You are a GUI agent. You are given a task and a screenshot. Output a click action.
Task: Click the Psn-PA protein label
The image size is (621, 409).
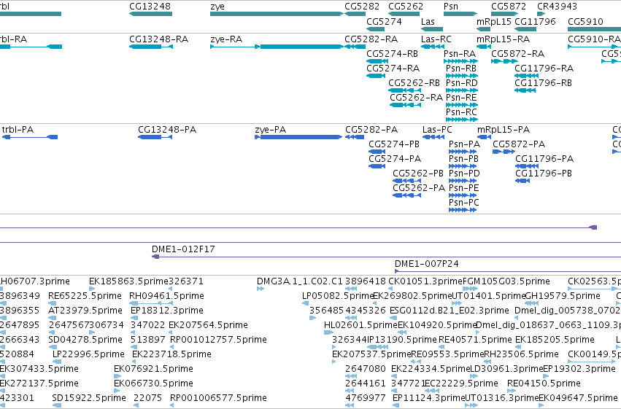click(x=464, y=144)
